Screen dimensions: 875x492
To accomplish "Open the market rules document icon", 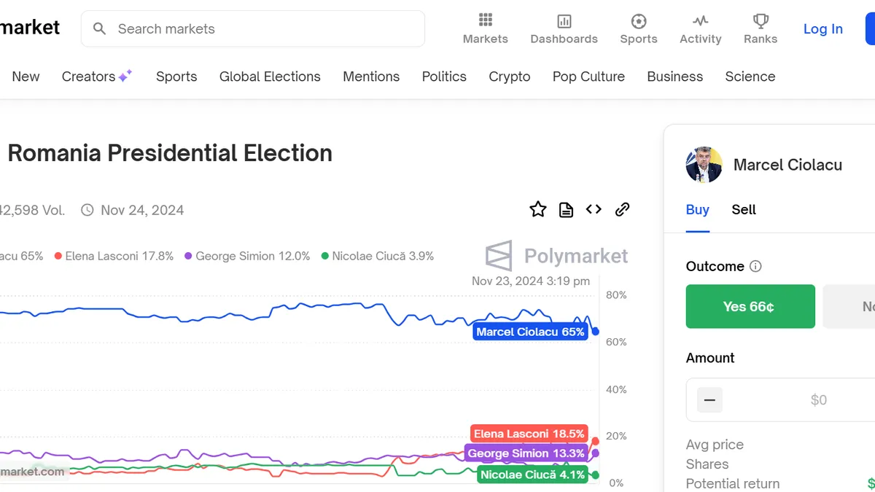I will point(566,210).
